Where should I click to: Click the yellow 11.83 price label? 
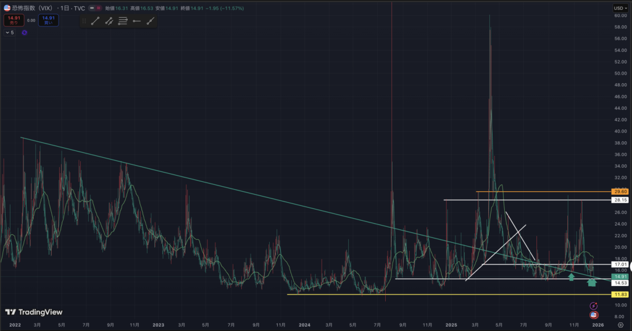620,295
